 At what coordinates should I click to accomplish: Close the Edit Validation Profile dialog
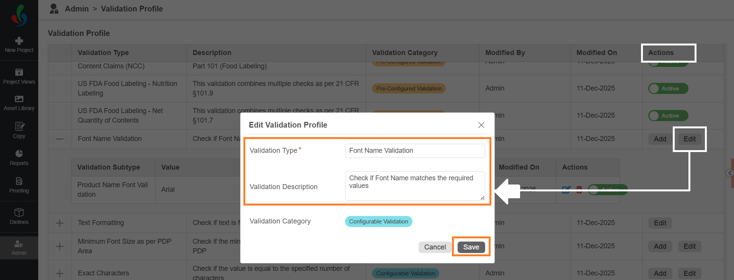click(x=481, y=125)
